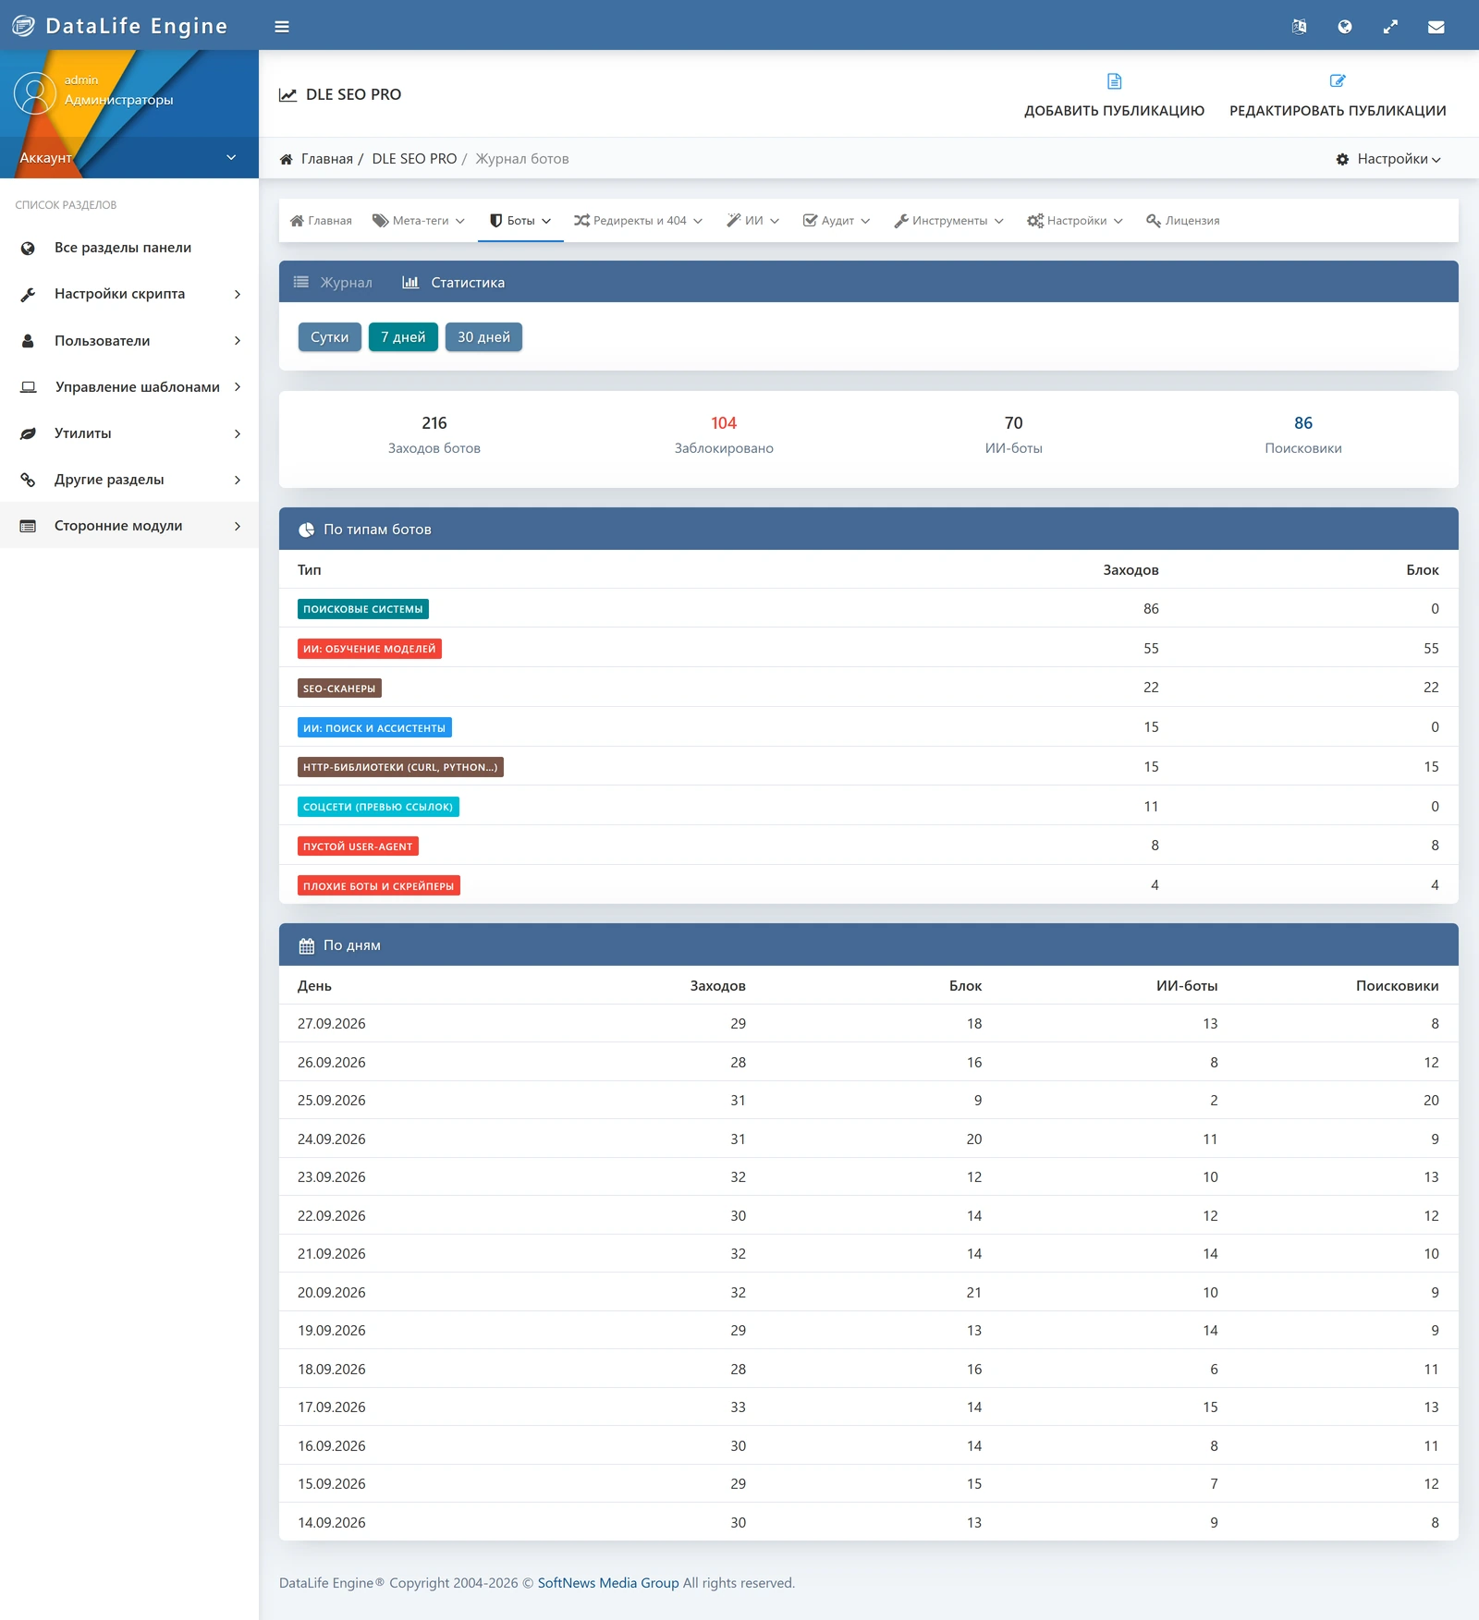This screenshot has height=1620, width=1479.
Task: Click the 27.09.2026 date cell
Action: [331, 1024]
